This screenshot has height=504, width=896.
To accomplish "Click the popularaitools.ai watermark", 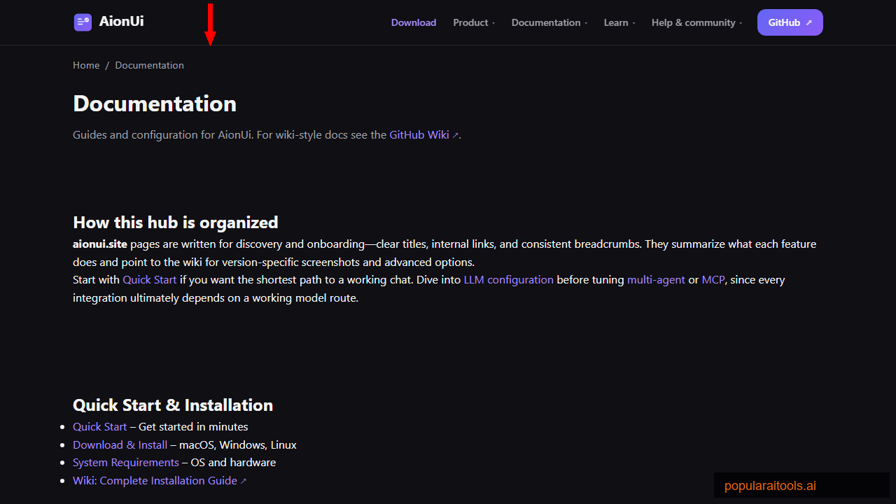I will point(770,485).
